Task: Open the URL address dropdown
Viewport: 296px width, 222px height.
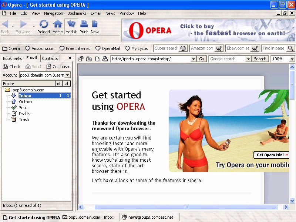Action: (x=194, y=59)
